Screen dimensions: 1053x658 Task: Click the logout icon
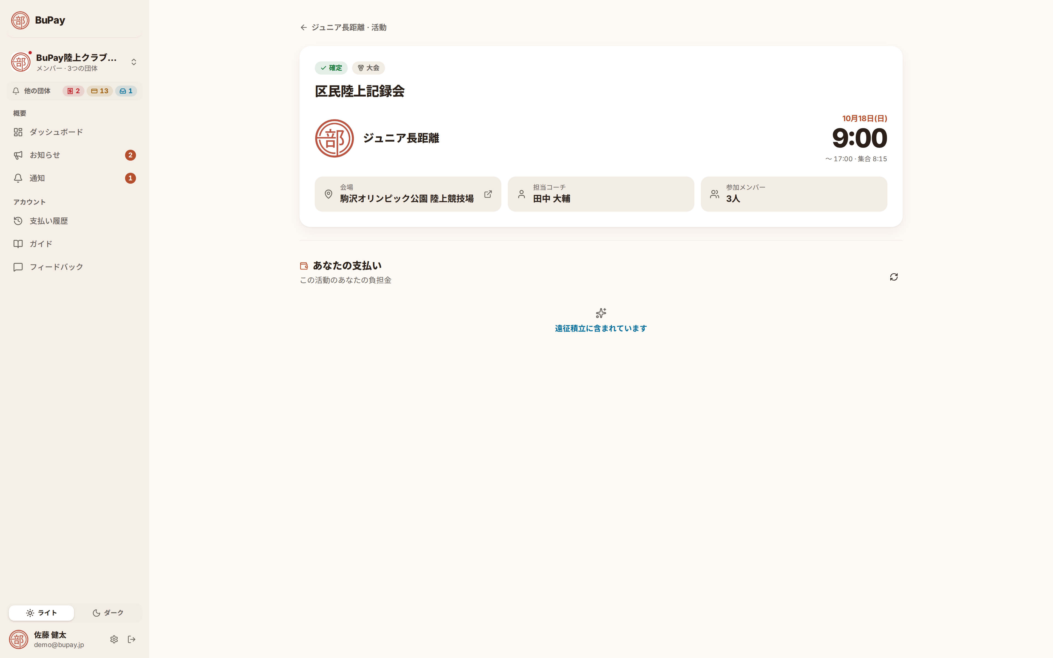(x=131, y=639)
